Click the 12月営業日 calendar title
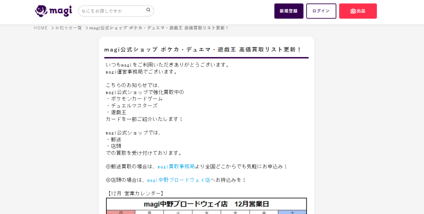424x214 pixels. (x=206, y=204)
